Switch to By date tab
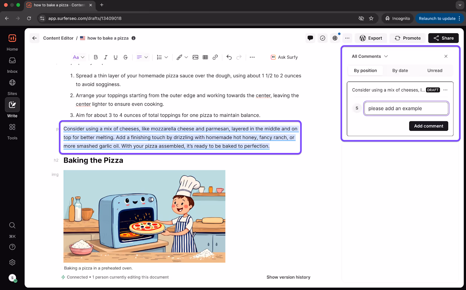 (400, 71)
